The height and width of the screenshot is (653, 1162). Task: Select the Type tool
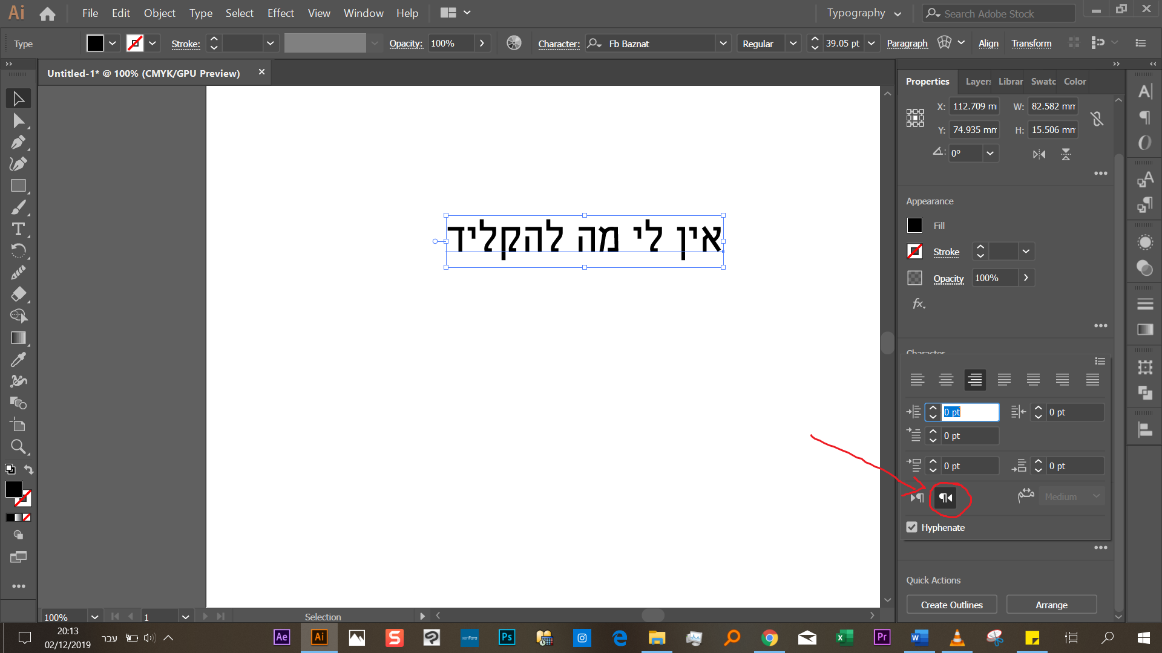point(18,229)
